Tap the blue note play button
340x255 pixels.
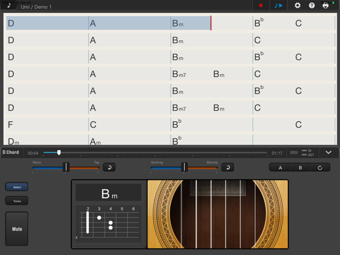[x=278, y=5]
